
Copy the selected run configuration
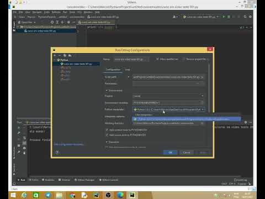tap(65, 55)
